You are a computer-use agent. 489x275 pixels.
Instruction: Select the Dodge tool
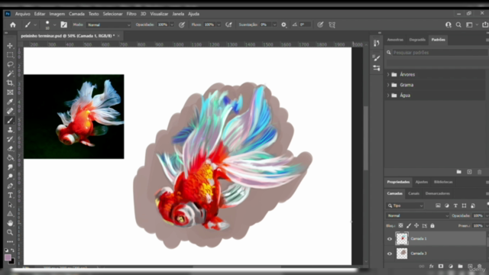[10, 176]
